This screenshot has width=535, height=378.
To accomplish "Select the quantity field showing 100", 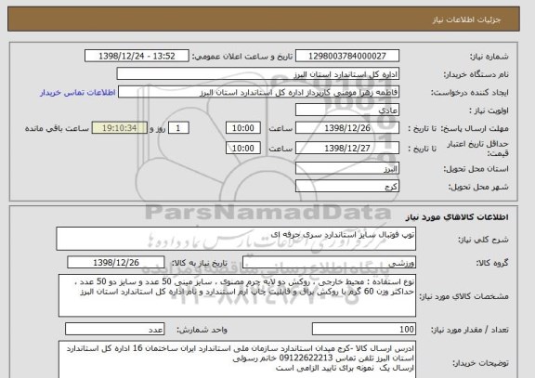I will (364, 329).
